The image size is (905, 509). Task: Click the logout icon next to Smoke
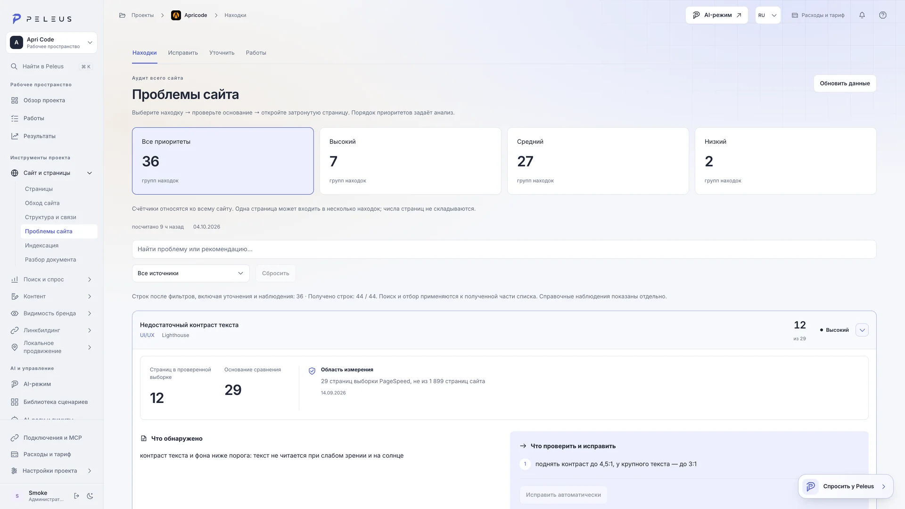click(77, 496)
